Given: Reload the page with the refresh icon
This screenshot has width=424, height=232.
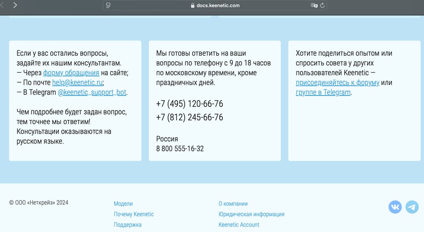Looking at the screenshot, I should click(x=322, y=5).
